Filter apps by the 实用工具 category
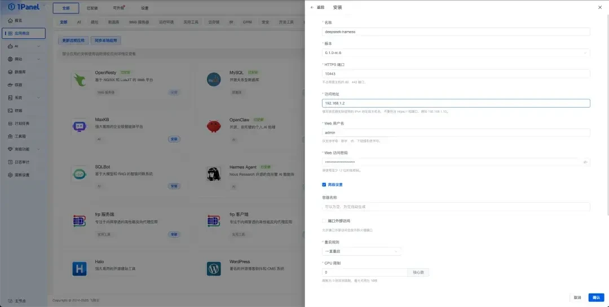Viewport: 609px width, 307px height. point(191,22)
